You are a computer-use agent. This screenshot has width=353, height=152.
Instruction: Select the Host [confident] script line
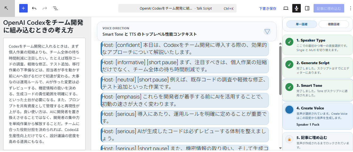185,48
